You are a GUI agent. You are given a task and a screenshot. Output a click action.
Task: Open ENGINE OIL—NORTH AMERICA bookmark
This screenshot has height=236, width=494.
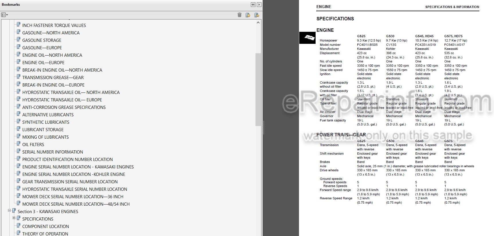coord(52,55)
